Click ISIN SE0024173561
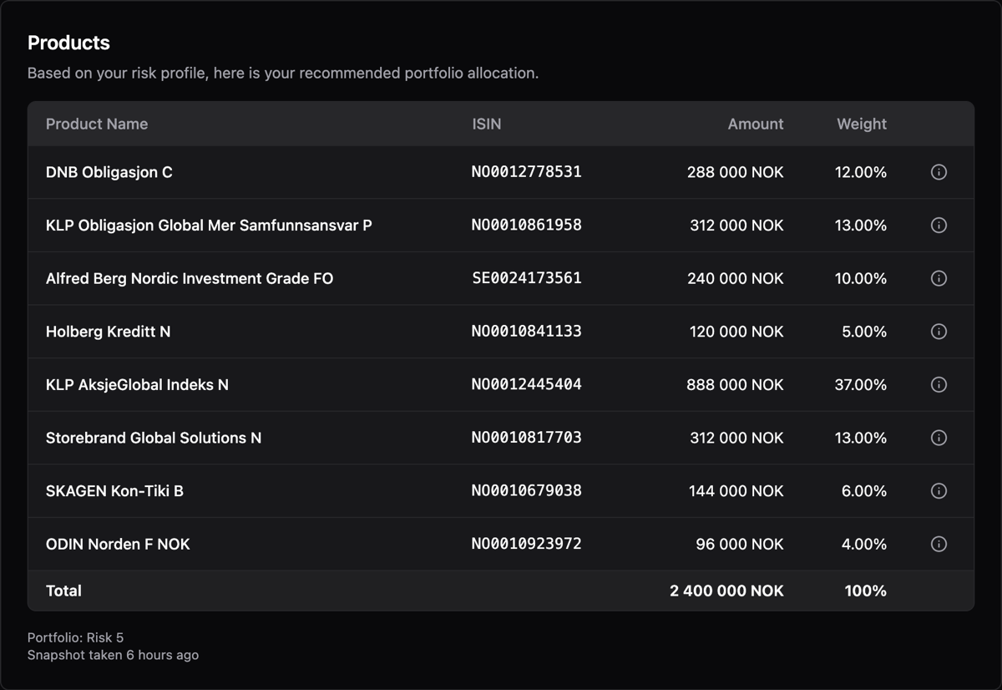Image resolution: width=1002 pixels, height=690 pixels. [527, 278]
